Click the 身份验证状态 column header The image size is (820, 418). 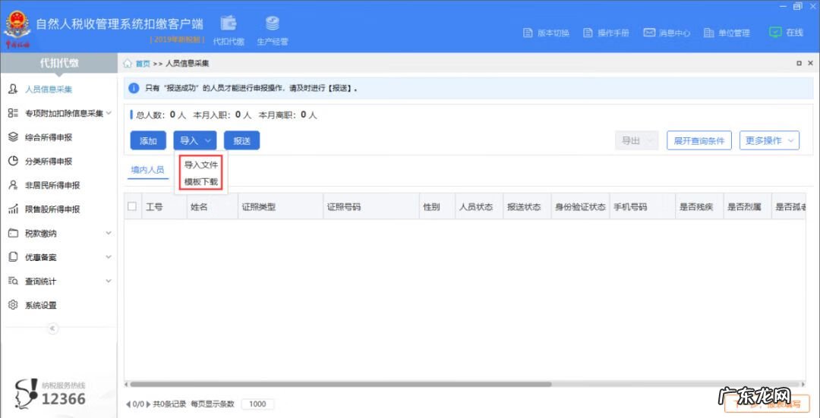pos(581,207)
